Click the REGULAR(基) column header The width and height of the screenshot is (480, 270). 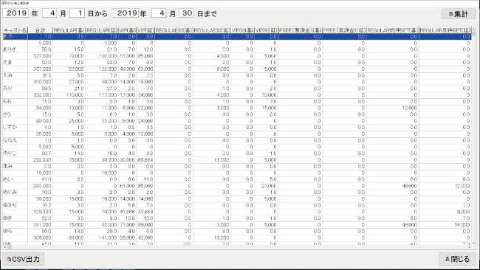(x=69, y=30)
